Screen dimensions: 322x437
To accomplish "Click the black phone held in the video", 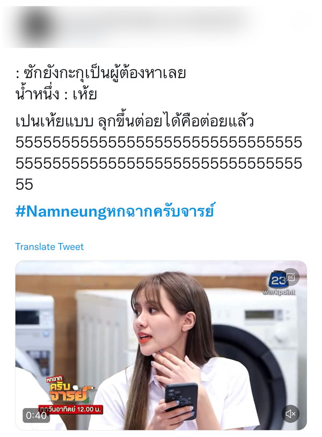I will click(181, 401).
